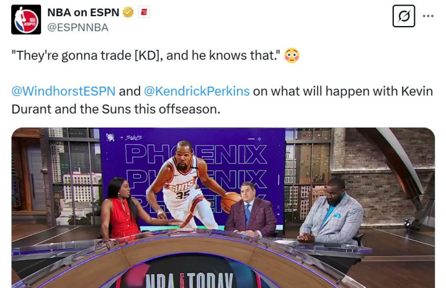
Task: Visit the @KendrickPerkins mention
Action: coord(197,91)
